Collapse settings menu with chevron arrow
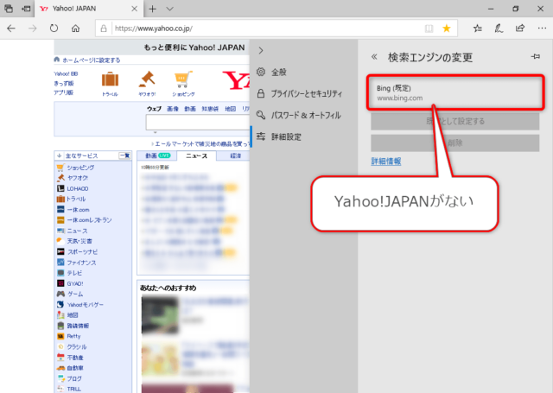The width and height of the screenshot is (553, 393). coord(261,50)
